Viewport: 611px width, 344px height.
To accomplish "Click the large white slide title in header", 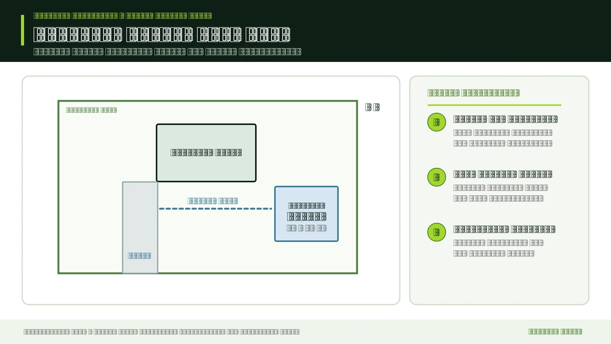I will [x=162, y=34].
